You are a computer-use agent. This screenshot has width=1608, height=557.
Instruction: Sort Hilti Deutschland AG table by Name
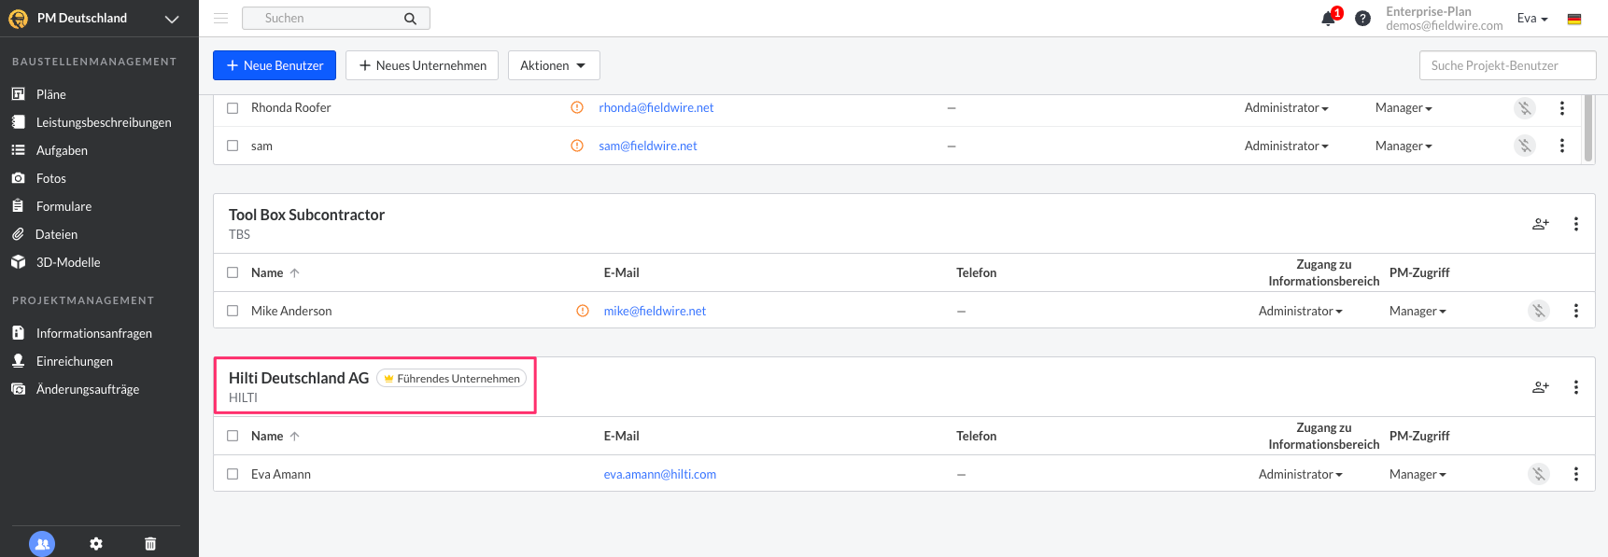point(275,436)
